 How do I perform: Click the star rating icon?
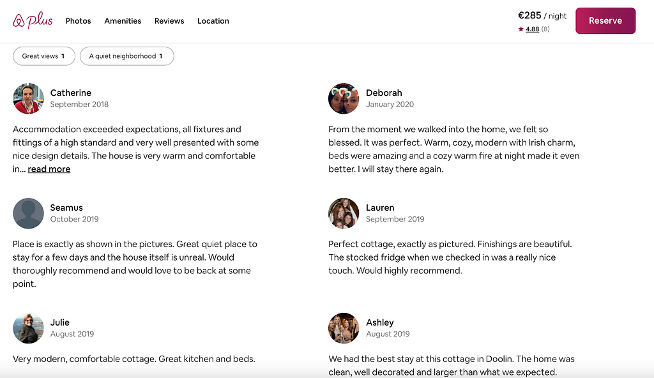[521, 29]
